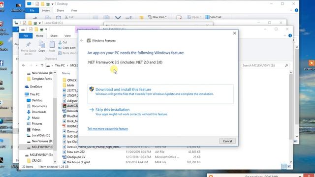Image resolution: width=315 pixels, height=177 pixels.
Task: Click file list scrollbar down arrow
Action: pyautogui.click(x=291, y=162)
